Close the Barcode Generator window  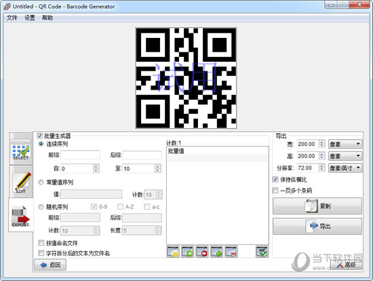[360, 5]
